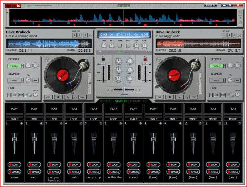
Task: Open the CONFIG settings
Action: (211, 5)
